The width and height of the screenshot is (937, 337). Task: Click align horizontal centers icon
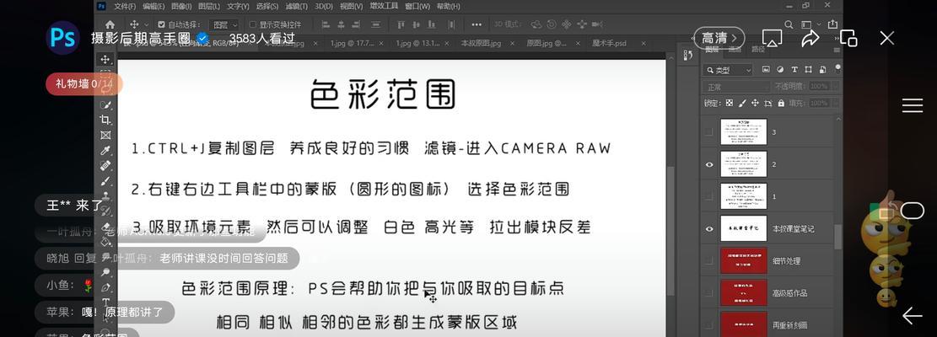tap(342, 24)
